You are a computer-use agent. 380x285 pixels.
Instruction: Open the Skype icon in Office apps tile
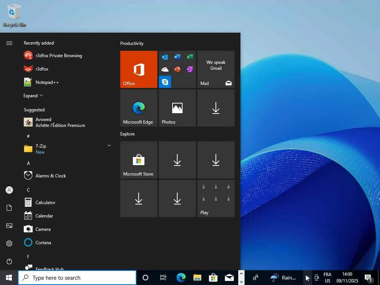(x=165, y=82)
